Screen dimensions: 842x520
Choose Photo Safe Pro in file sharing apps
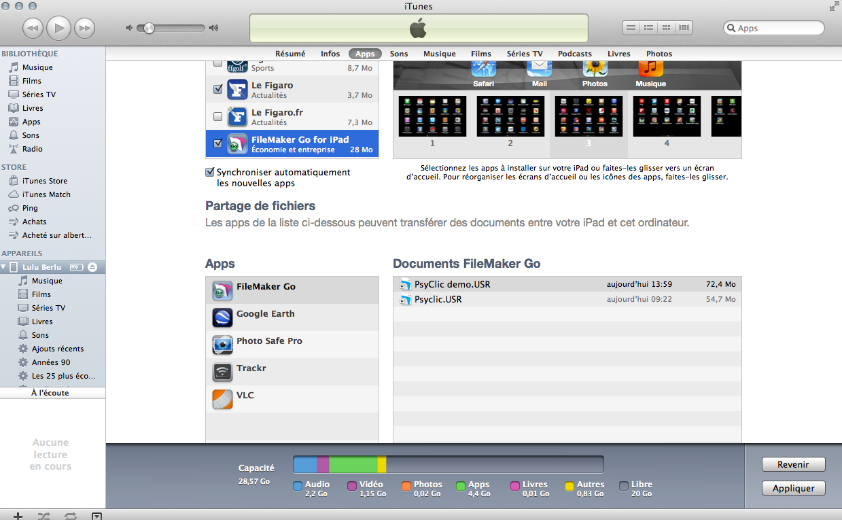point(292,345)
